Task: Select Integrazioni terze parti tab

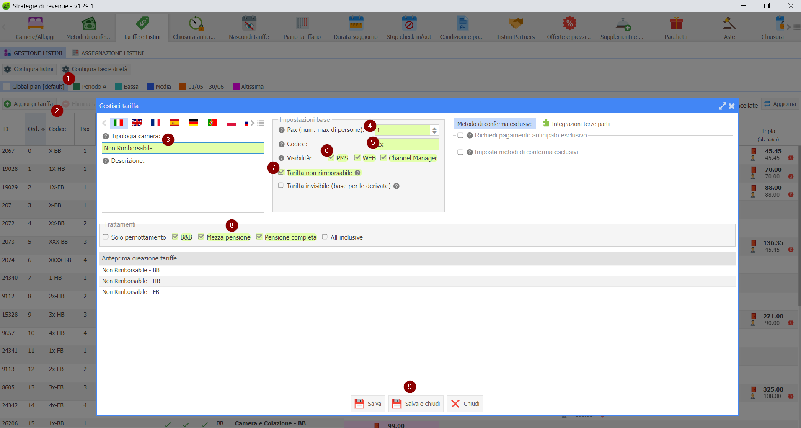Action: coord(576,124)
